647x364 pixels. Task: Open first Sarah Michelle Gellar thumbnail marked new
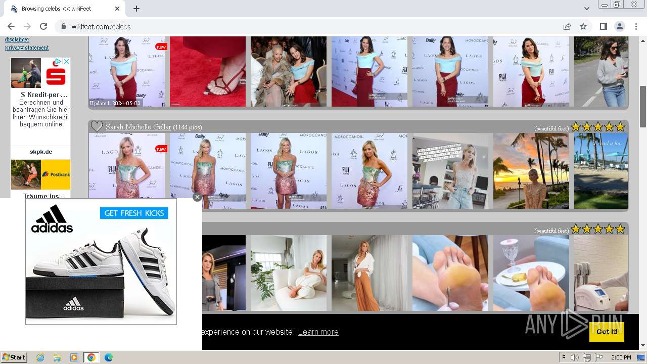[x=126, y=171]
